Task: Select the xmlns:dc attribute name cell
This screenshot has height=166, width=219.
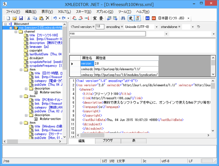Action: (87, 69)
